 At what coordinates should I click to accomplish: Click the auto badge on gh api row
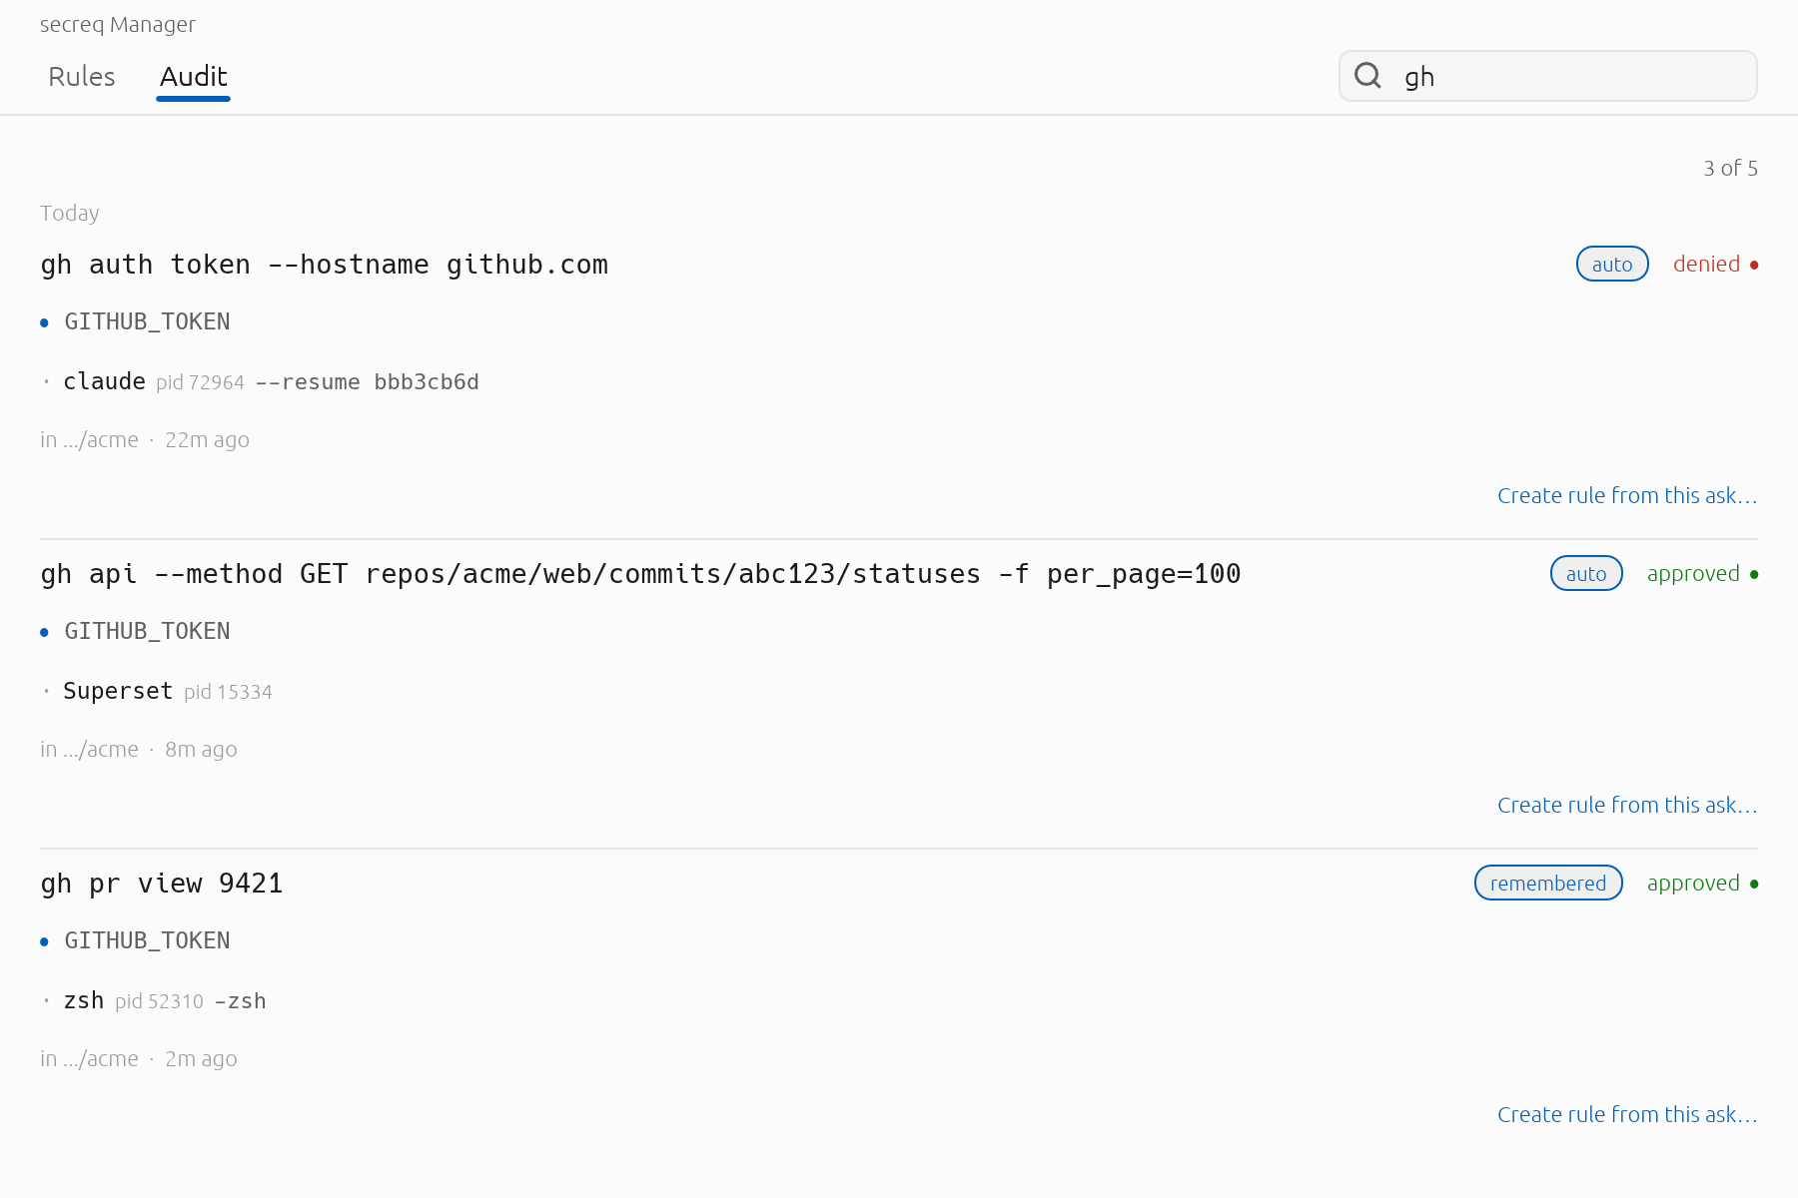click(1586, 574)
